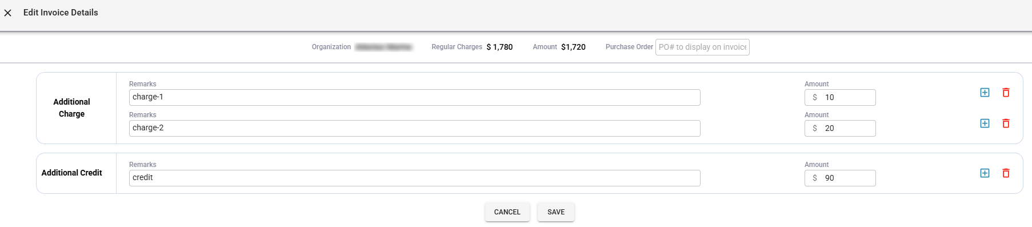Cancel editing the invoice
Image resolution: width=1032 pixels, height=227 pixels.
pyautogui.click(x=507, y=212)
